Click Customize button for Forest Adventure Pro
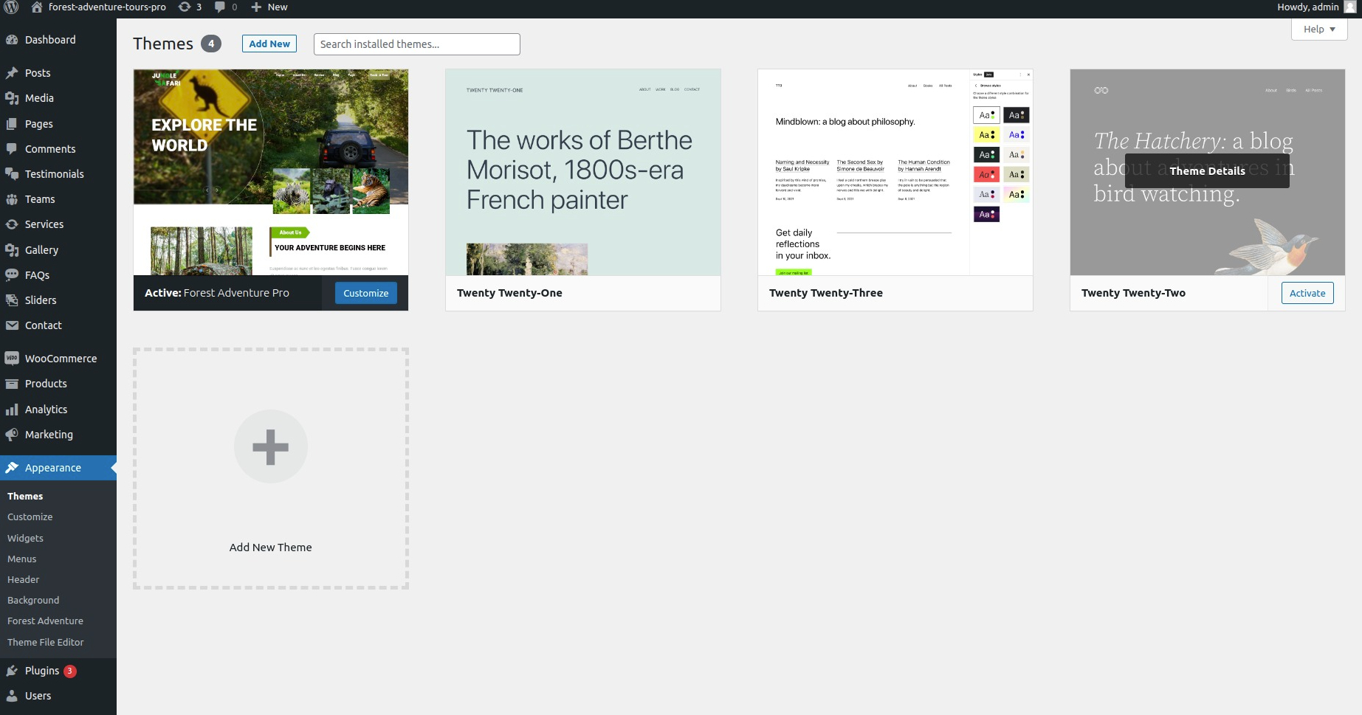1362x715 pixels. pyautogui.click(x=366, y=293)
